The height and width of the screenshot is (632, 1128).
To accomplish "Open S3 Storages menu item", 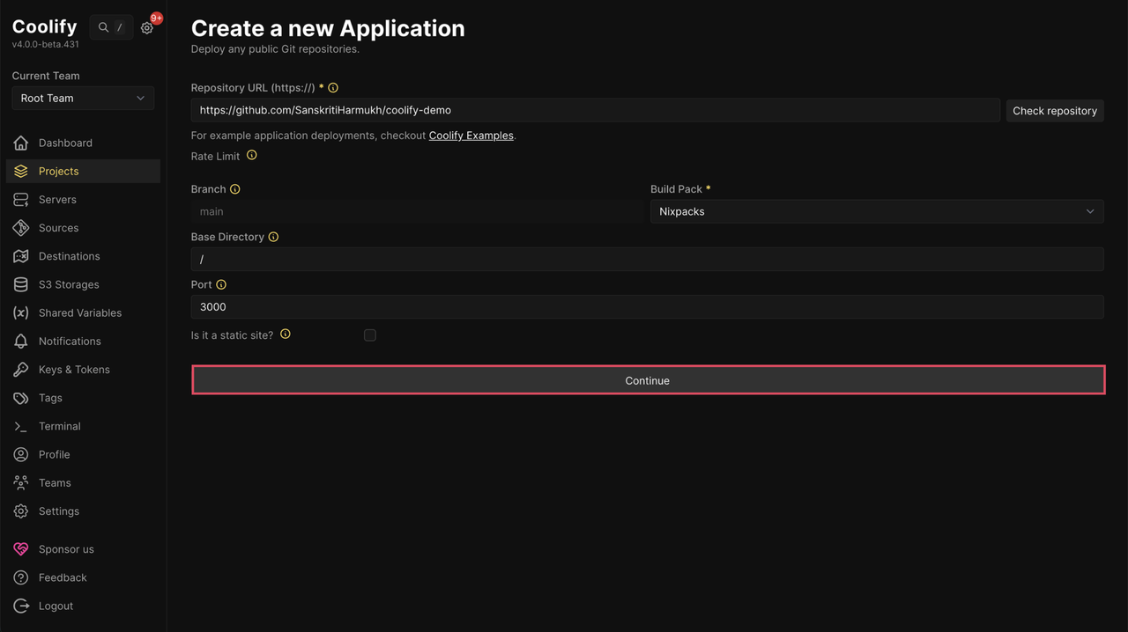I will (83, 284).
